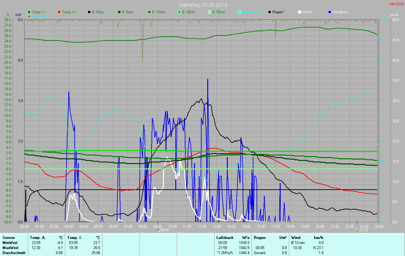Screen dimensions: 405x256
Task: Toggle the B -50cm legend entry
Action: (209, 12)
